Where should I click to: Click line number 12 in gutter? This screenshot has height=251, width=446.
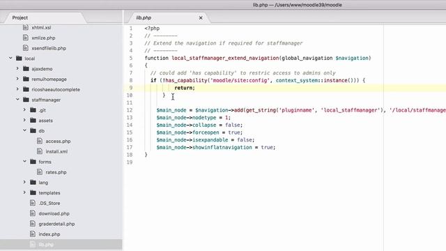(x=130, y=110)
